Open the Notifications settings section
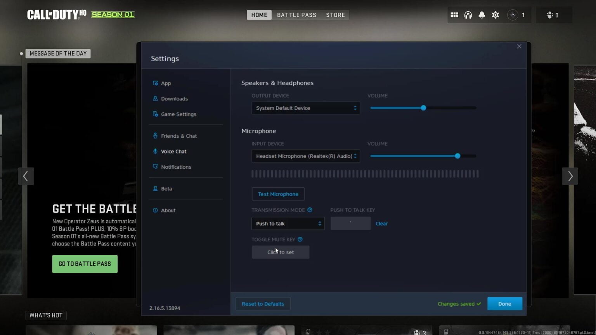596x335 pixels. (x=176, y=167)
